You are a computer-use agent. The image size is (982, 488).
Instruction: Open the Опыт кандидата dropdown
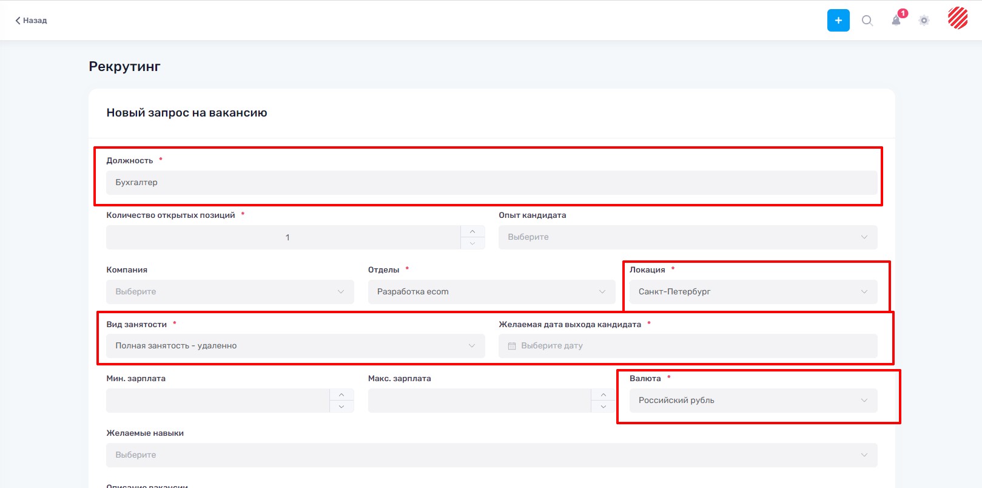click(x=688, y=237)
